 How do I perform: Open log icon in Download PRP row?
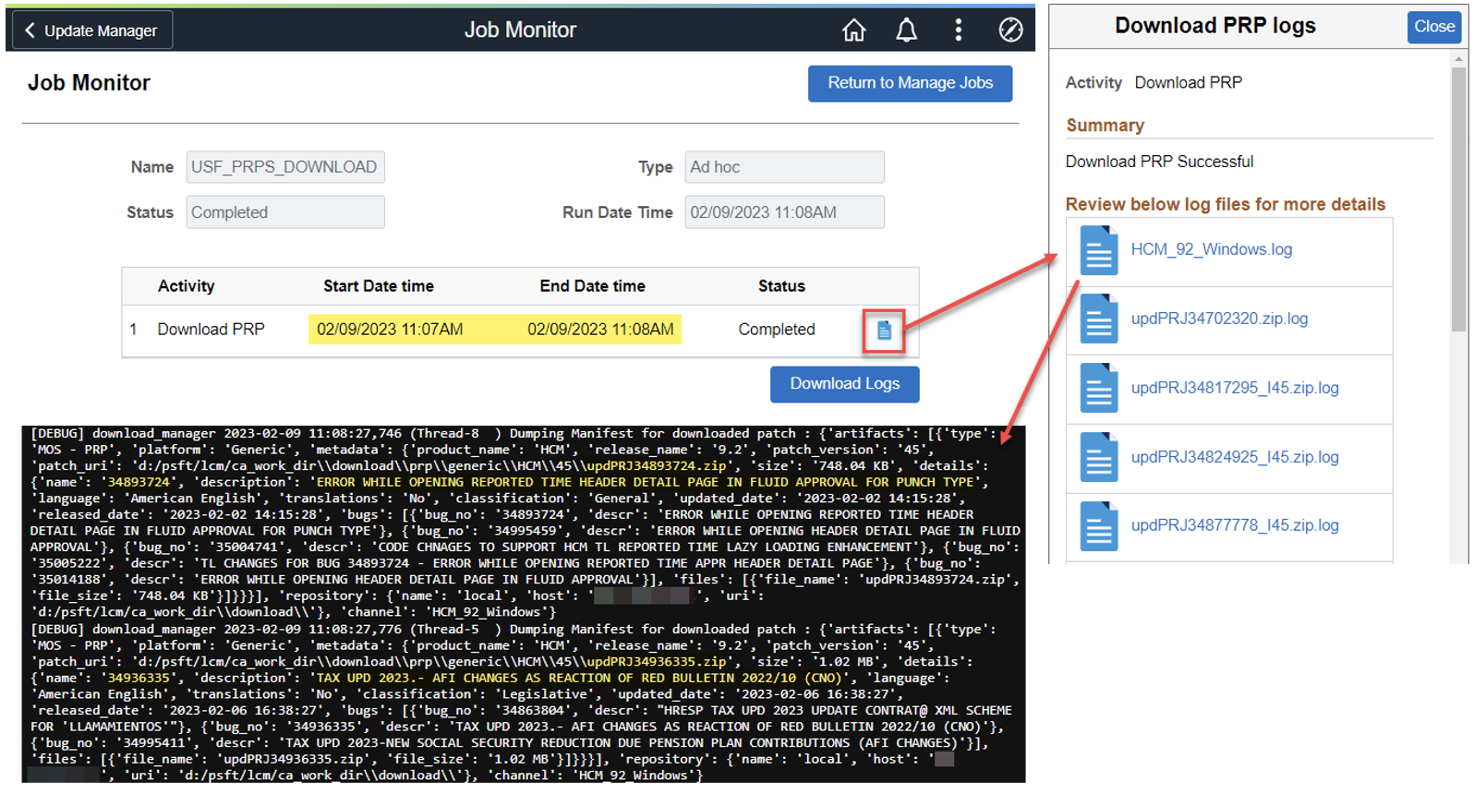tap(884, 331)
